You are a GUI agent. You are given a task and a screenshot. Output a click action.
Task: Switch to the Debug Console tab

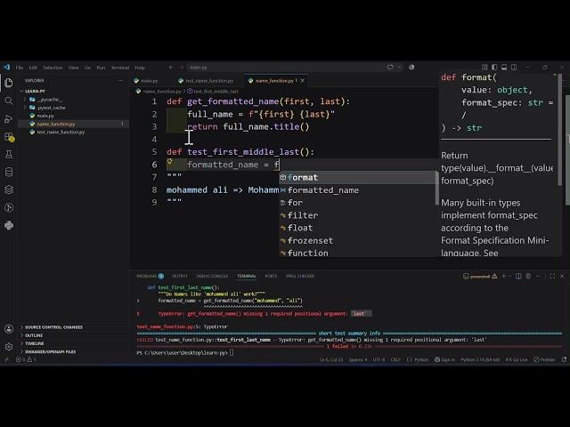tap(212, 277)
